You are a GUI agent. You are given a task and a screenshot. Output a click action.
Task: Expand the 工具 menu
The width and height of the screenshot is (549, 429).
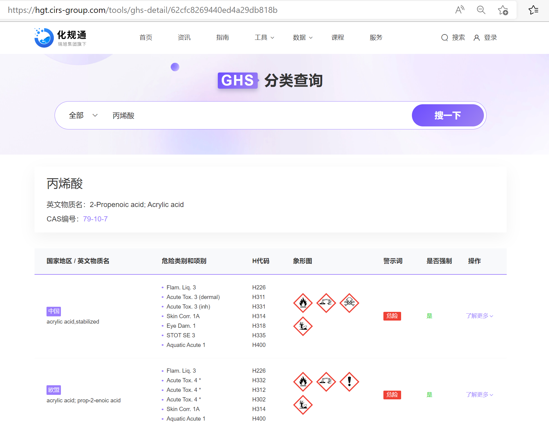[x=264, y=37]
